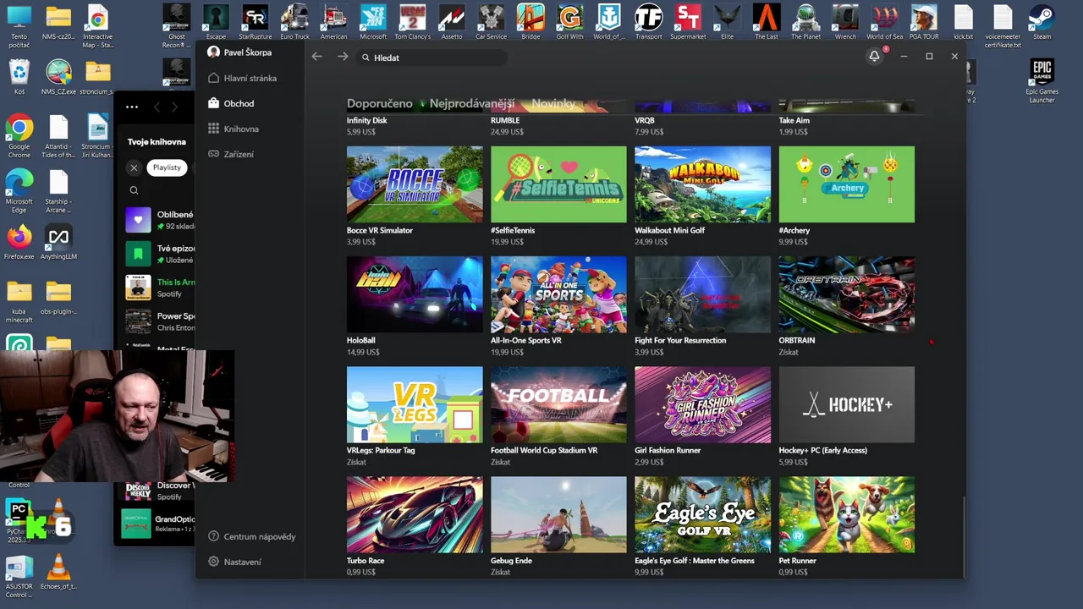This screenshot has width=1083, height=609.
Task: Open Koš recycle bin icon
Action: tap(19, 78)
